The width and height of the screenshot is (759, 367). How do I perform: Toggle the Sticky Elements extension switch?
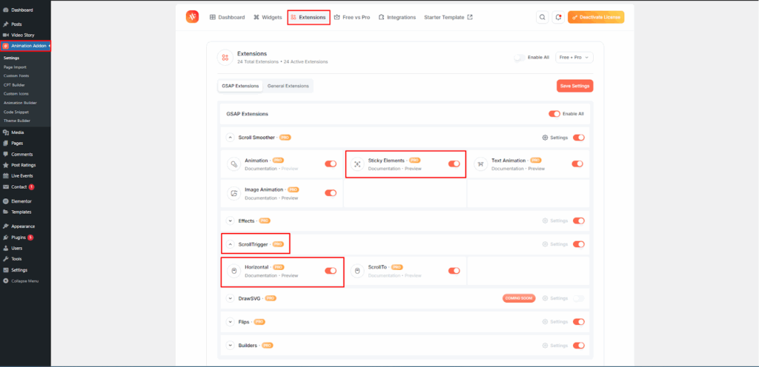pyautogui.click(x=454, y=164)
